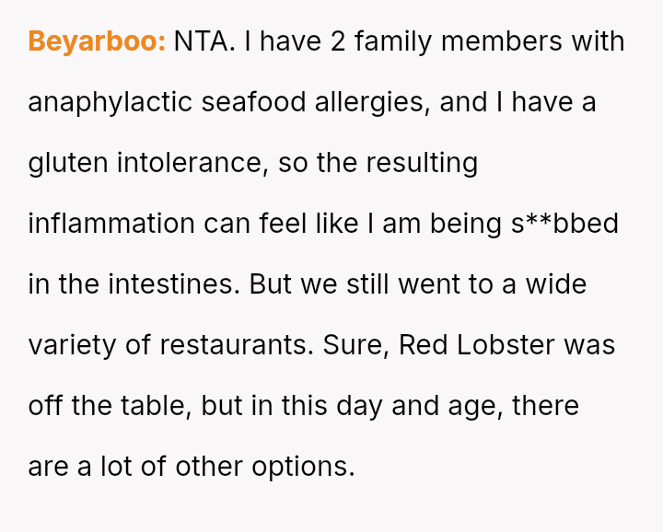Click the word "gluten"

click(x=68, y=163)
